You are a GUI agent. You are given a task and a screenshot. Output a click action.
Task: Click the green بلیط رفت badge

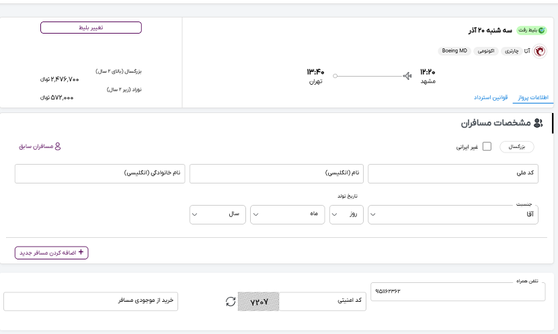pyautogui.click(x=532, y=31)
